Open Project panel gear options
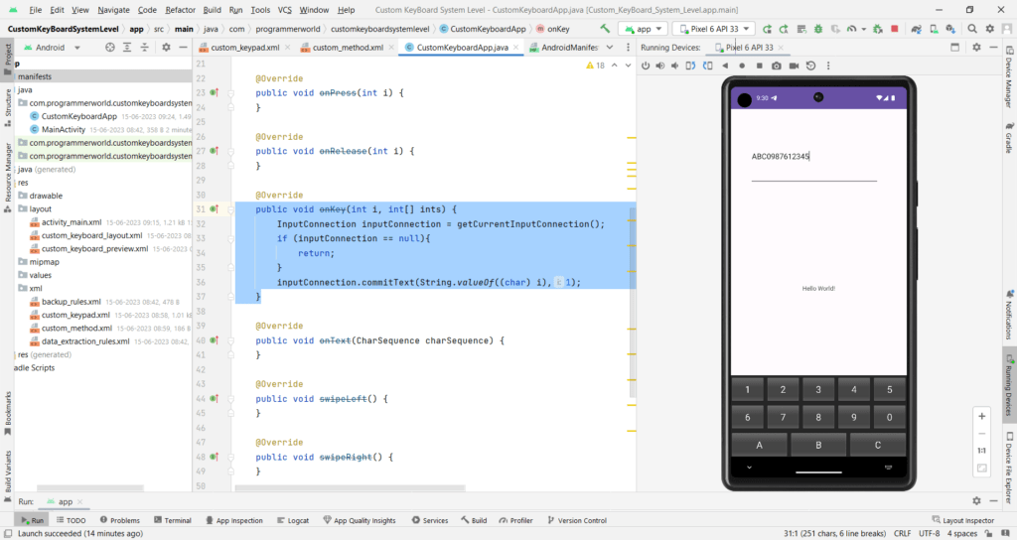This screenshot has width=1017, height=540. point(166,48)
